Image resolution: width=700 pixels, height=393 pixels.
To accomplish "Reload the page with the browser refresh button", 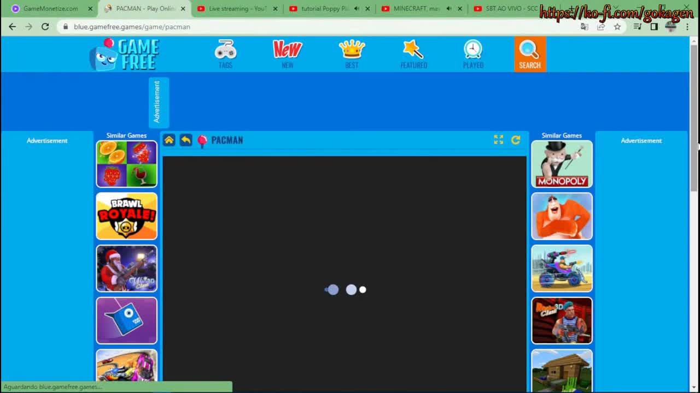I will [x=45, y=26].
